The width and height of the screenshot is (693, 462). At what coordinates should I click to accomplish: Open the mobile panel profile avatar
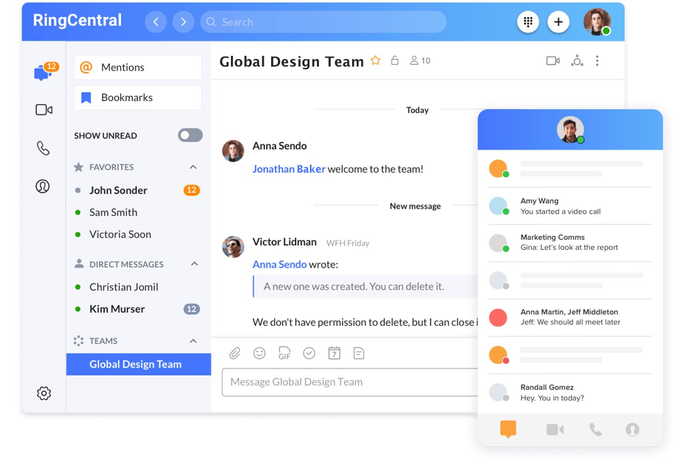click(x=570, y=130)
